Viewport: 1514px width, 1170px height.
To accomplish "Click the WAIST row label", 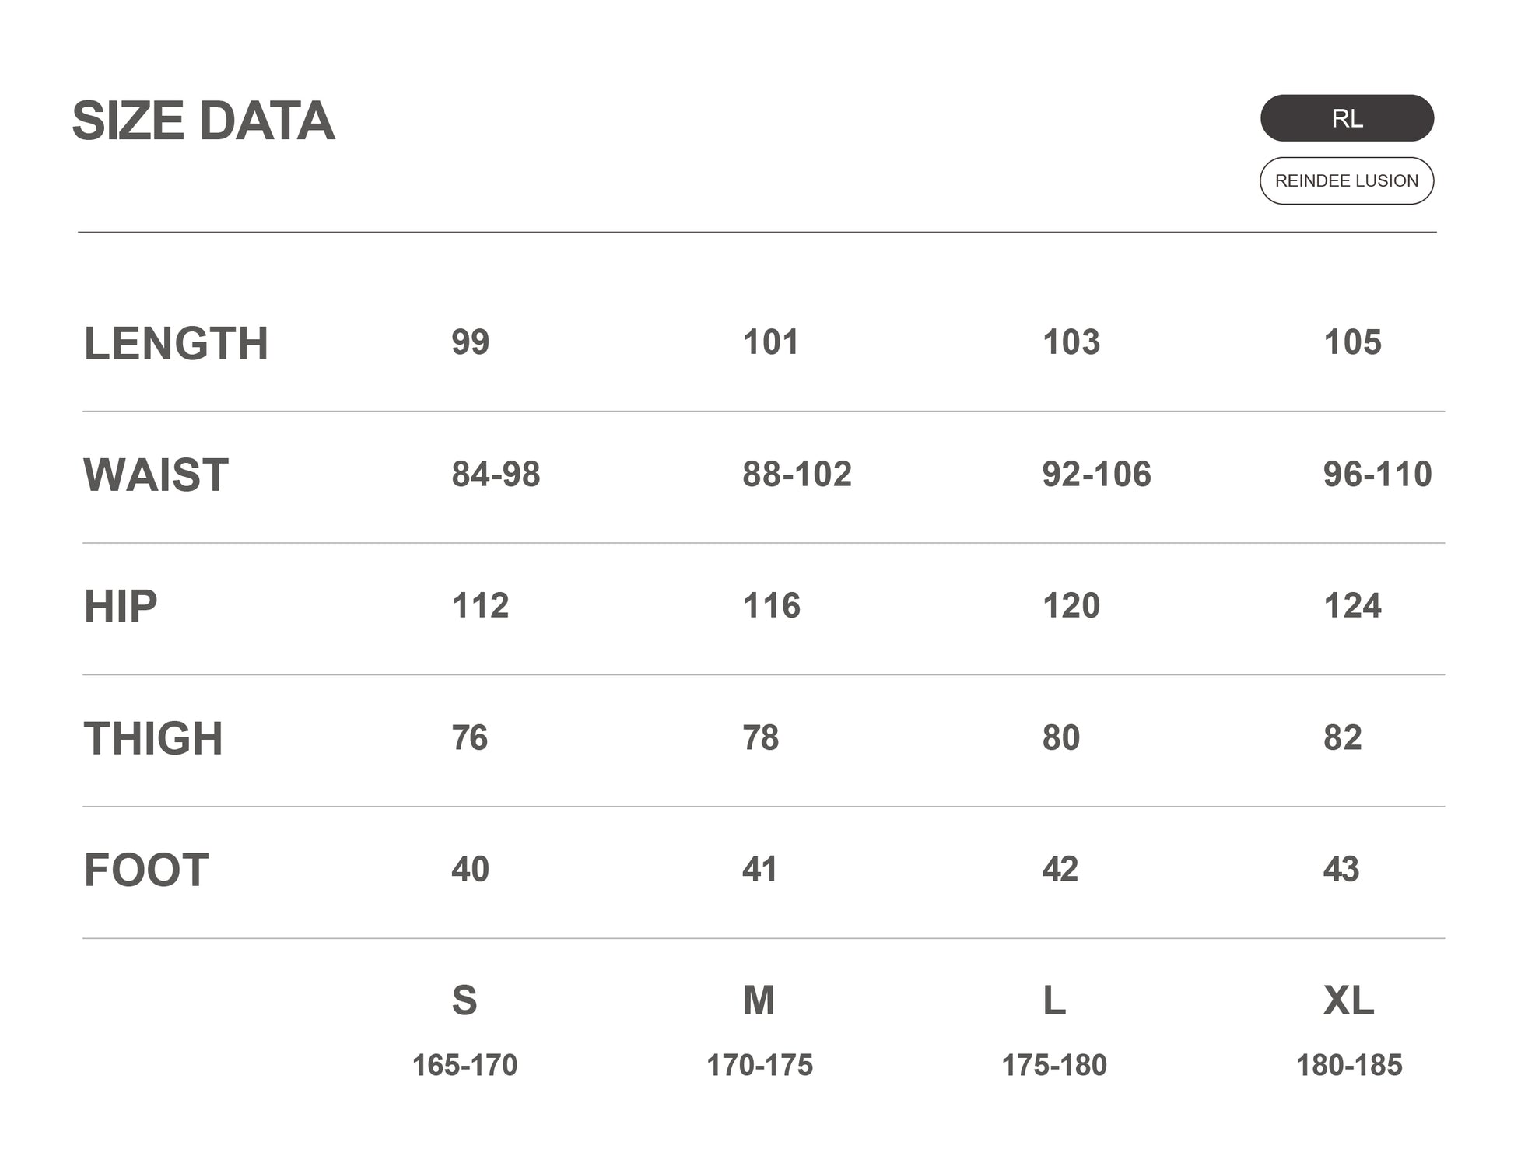I will [156, 475].
